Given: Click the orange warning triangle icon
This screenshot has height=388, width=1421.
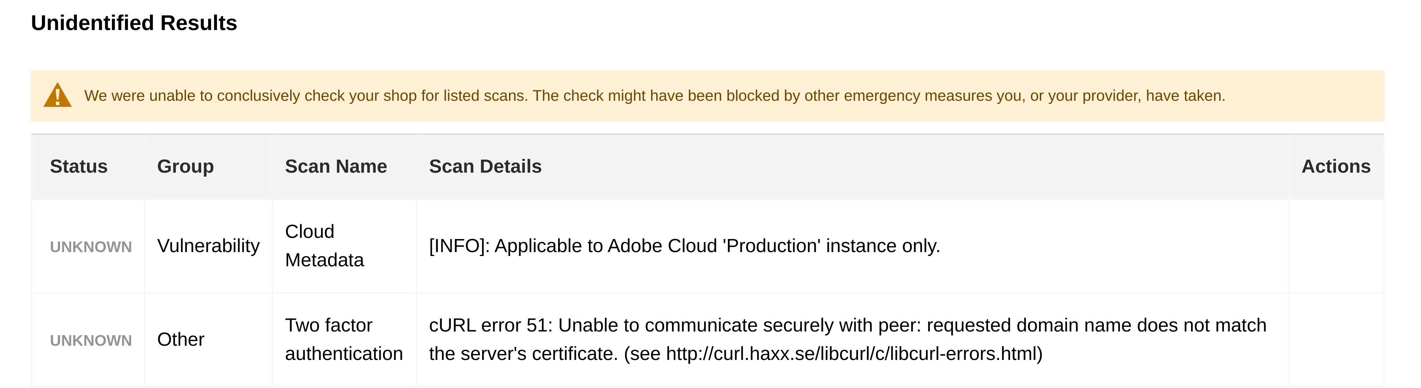Looking at the screenshot, I should tap(57, 96).
